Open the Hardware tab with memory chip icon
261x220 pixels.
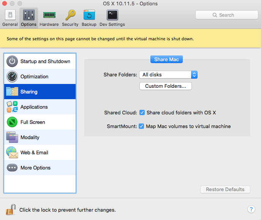click(x=49, y=15)
